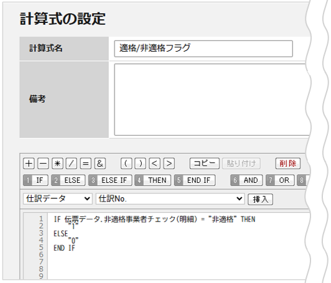Insert the IF keyword

[x=35, y=180]
